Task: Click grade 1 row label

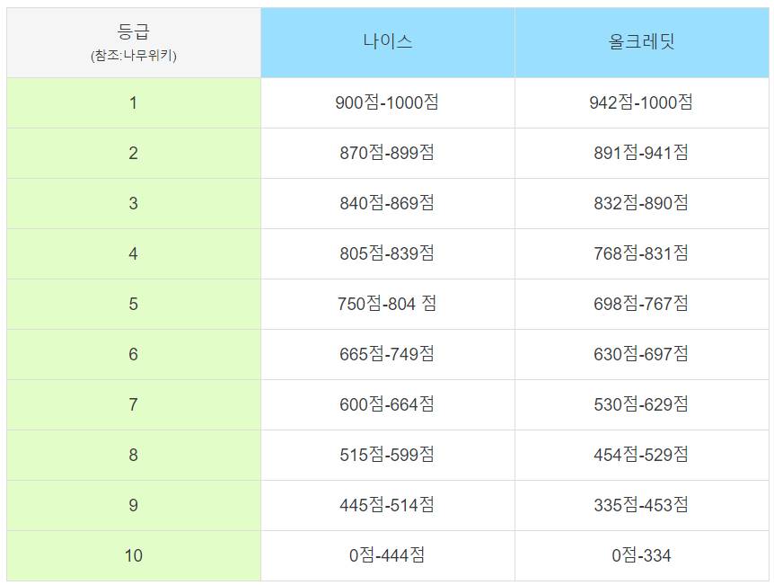Action: [134, 102]
